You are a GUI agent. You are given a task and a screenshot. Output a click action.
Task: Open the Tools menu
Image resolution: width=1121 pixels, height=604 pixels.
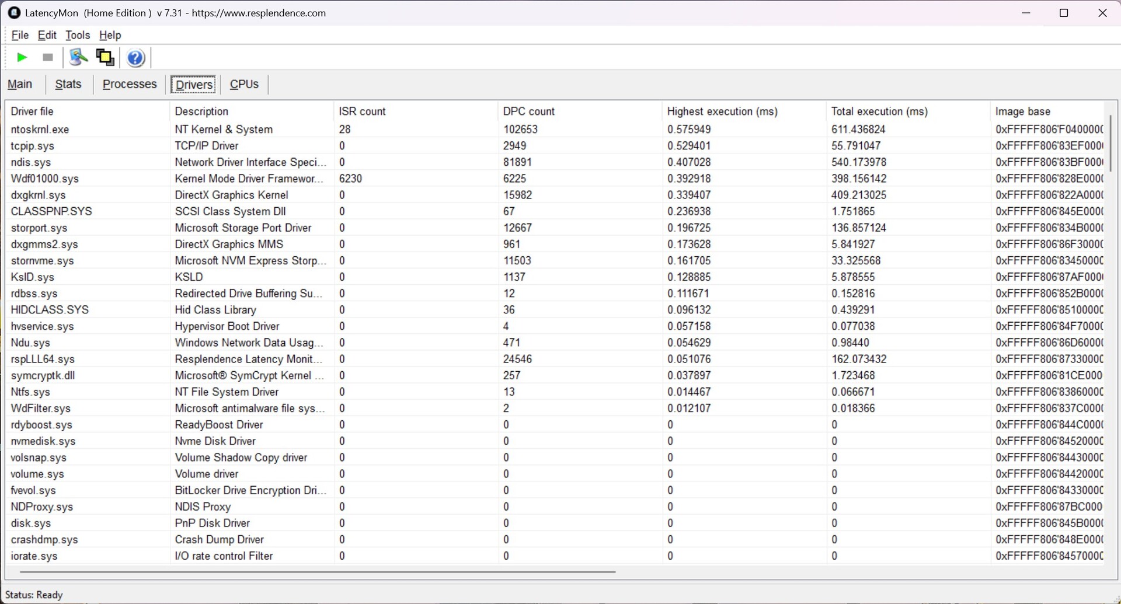coord(78,35)
